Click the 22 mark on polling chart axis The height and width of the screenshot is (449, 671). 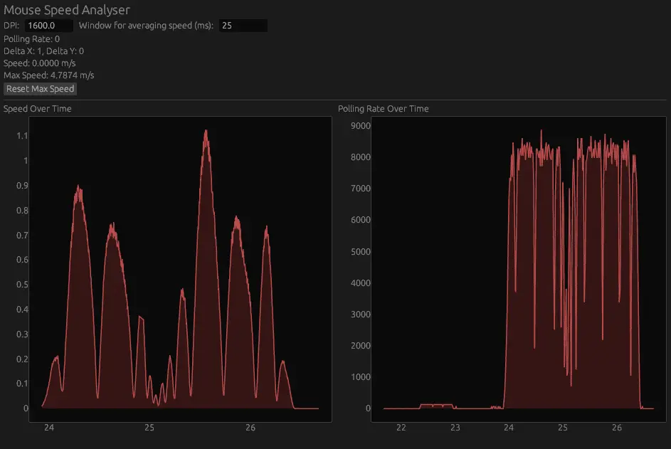point(401,428)
